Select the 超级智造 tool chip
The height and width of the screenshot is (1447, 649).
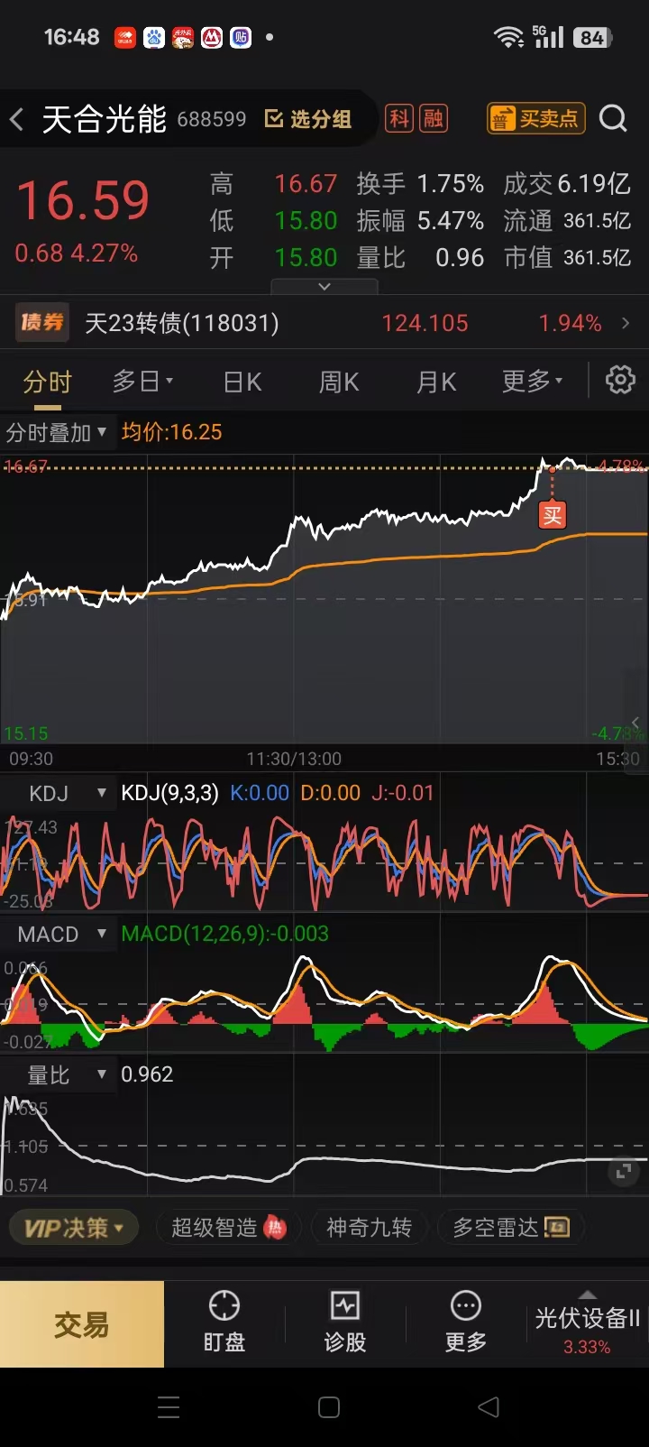228,1228
